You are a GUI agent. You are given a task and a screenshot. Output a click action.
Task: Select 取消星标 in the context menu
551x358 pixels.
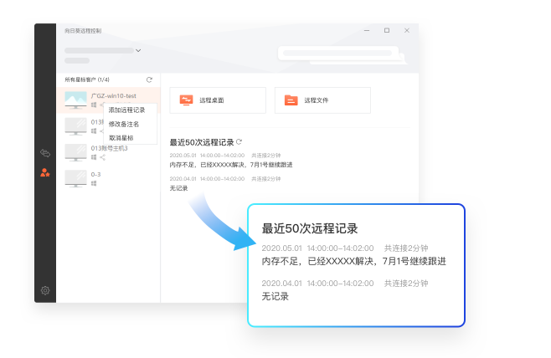[x=121, y=138]
